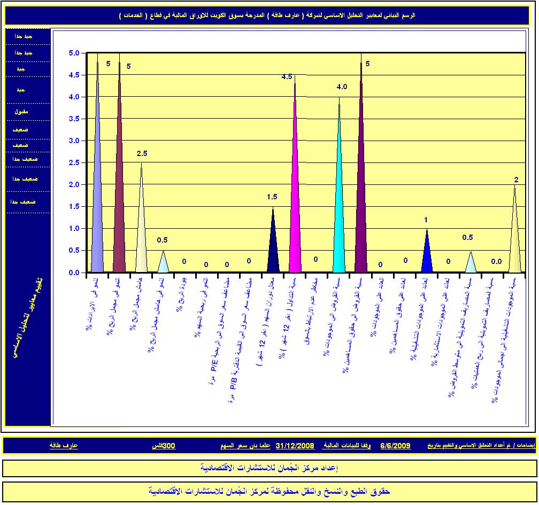Click the data label 2.5 above the cream spike
Image resolution: width=539 pixels, height=505 pixels.
(x=142, y=153)
